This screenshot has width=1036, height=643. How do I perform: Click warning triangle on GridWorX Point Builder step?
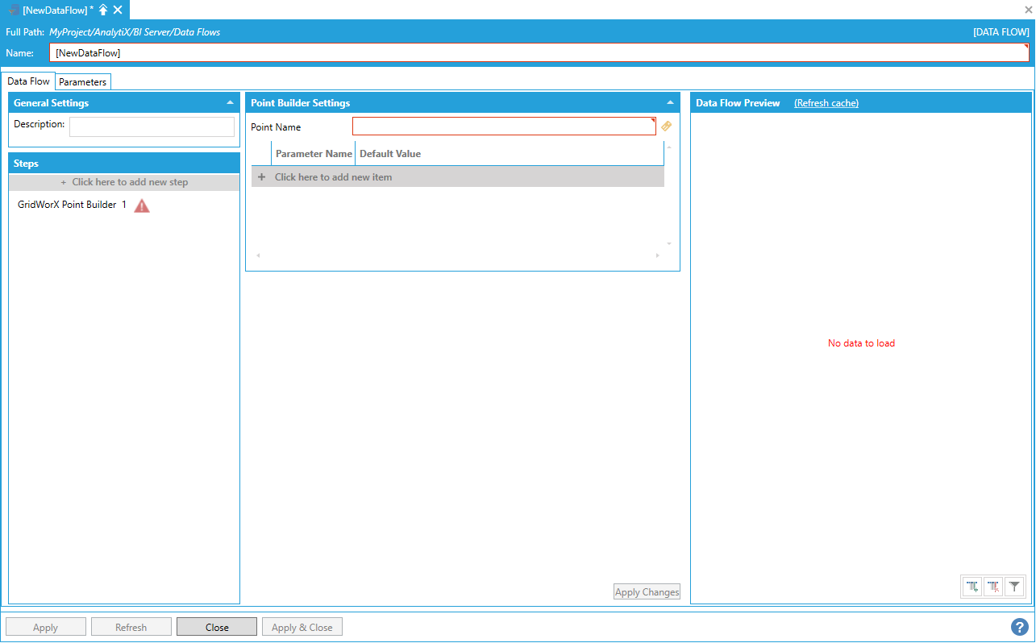(x=142, y=205)
